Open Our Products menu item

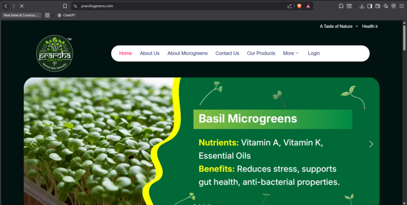(261, 53)
